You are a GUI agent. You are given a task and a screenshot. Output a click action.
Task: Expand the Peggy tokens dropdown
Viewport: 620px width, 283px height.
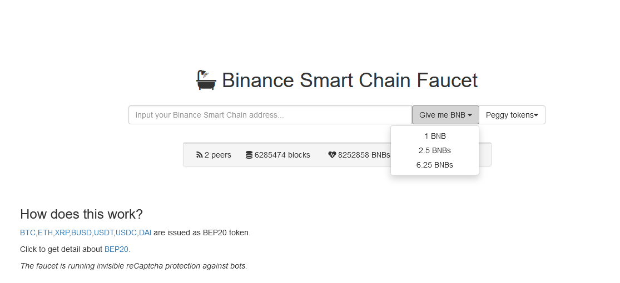(x=512, y=115)
